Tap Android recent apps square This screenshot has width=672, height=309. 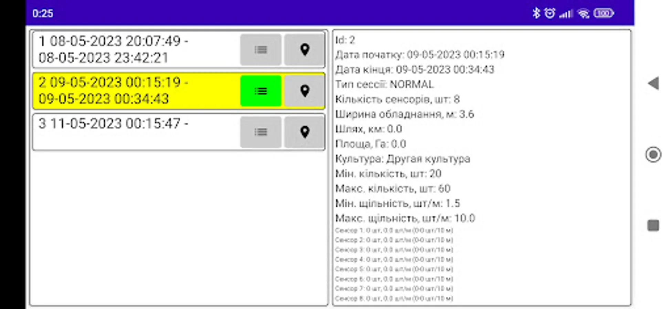point(653,226)
